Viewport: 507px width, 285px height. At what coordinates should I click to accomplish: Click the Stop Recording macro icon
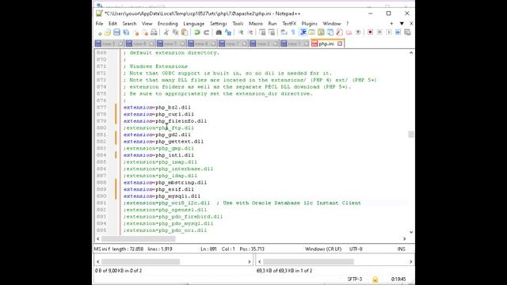[x=379, y=32]
